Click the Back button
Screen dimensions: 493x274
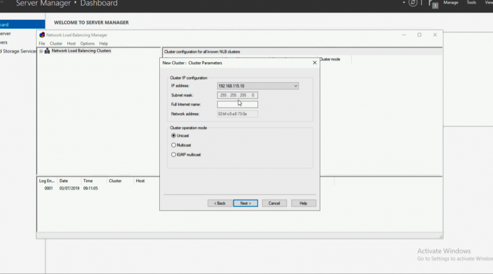click(x=220, y=203)
